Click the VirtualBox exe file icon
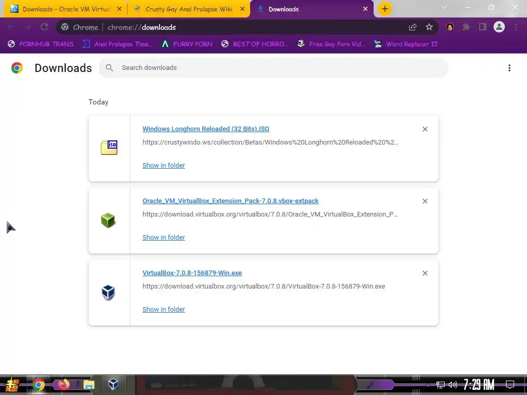 point(108,293)
